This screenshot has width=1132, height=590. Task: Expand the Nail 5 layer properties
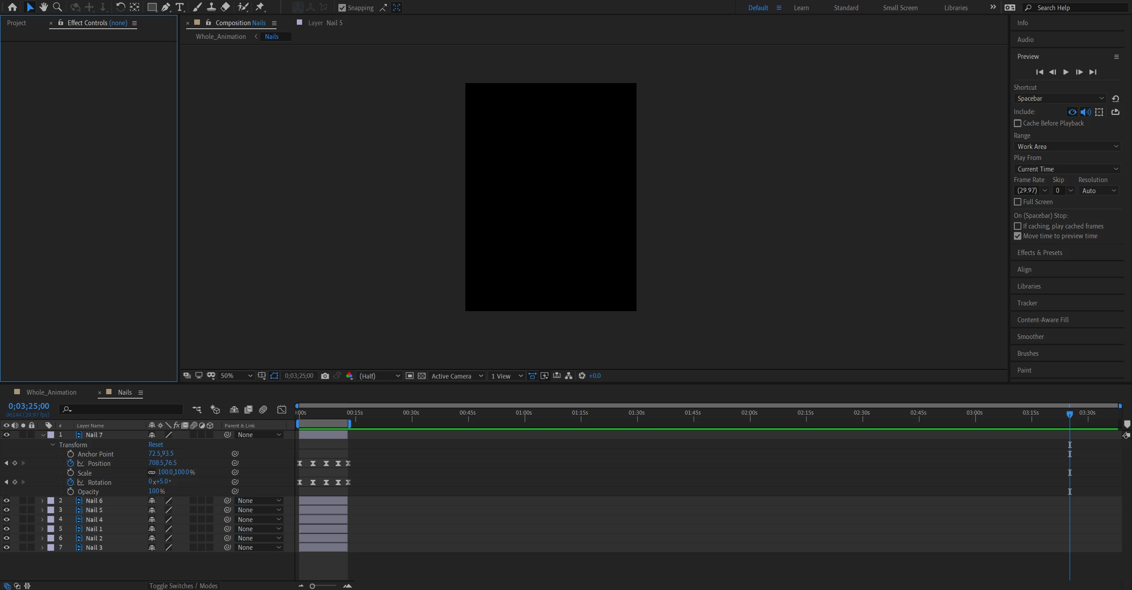pos(42,510)
